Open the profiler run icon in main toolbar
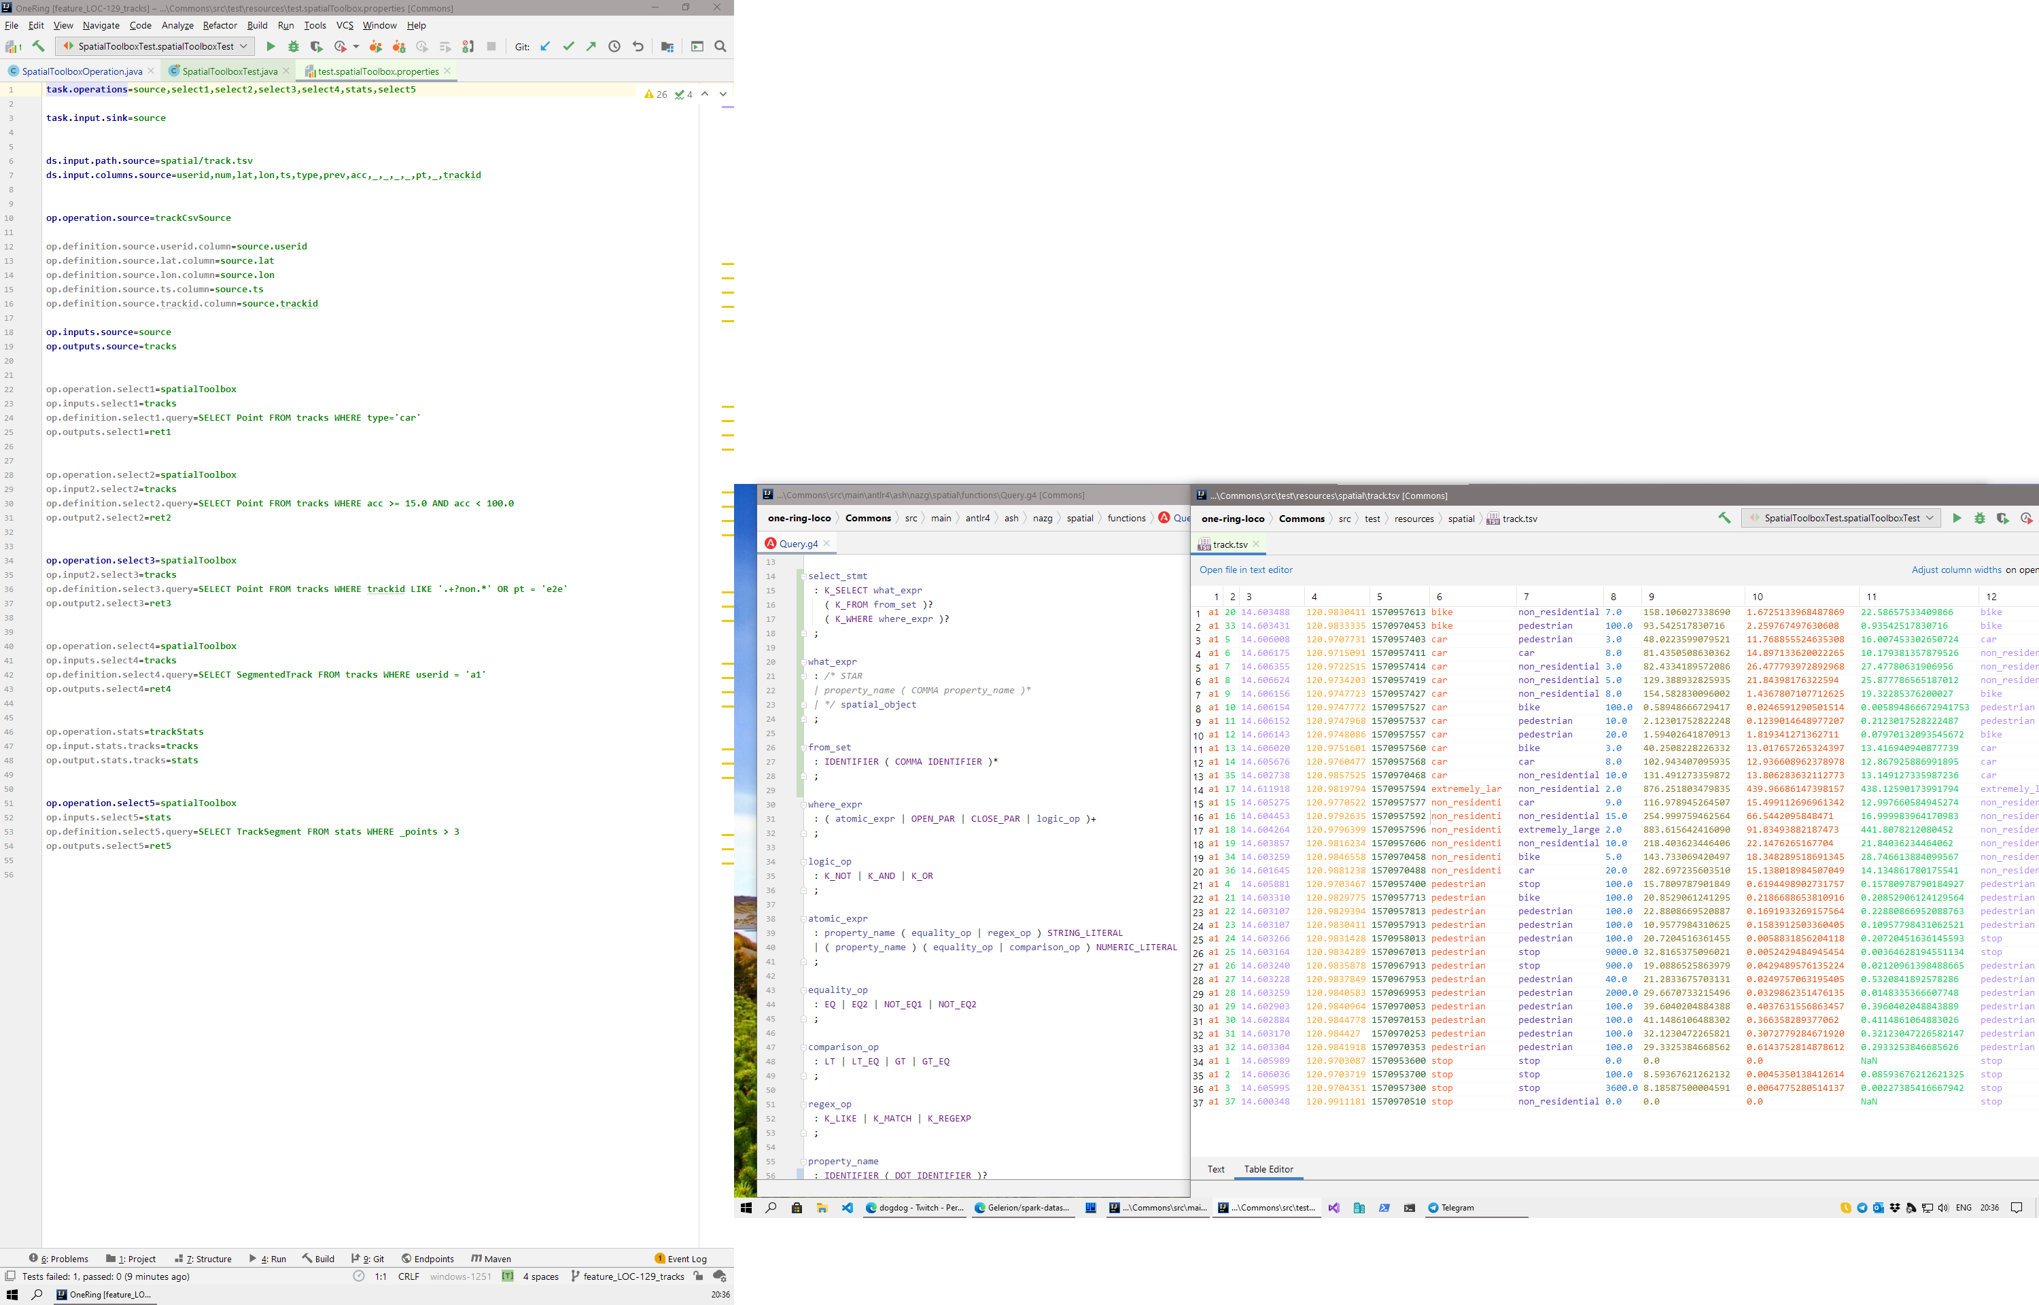Screen dimensions: 2039x1305 [340, 47]
